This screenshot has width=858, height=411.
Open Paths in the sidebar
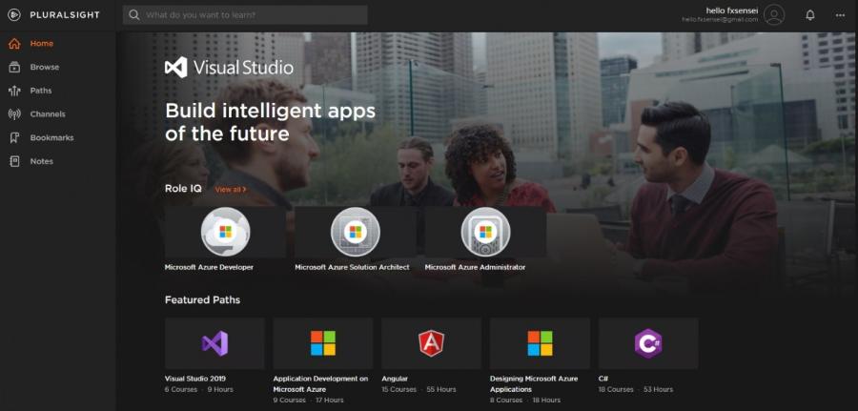(x=40, y=91)
